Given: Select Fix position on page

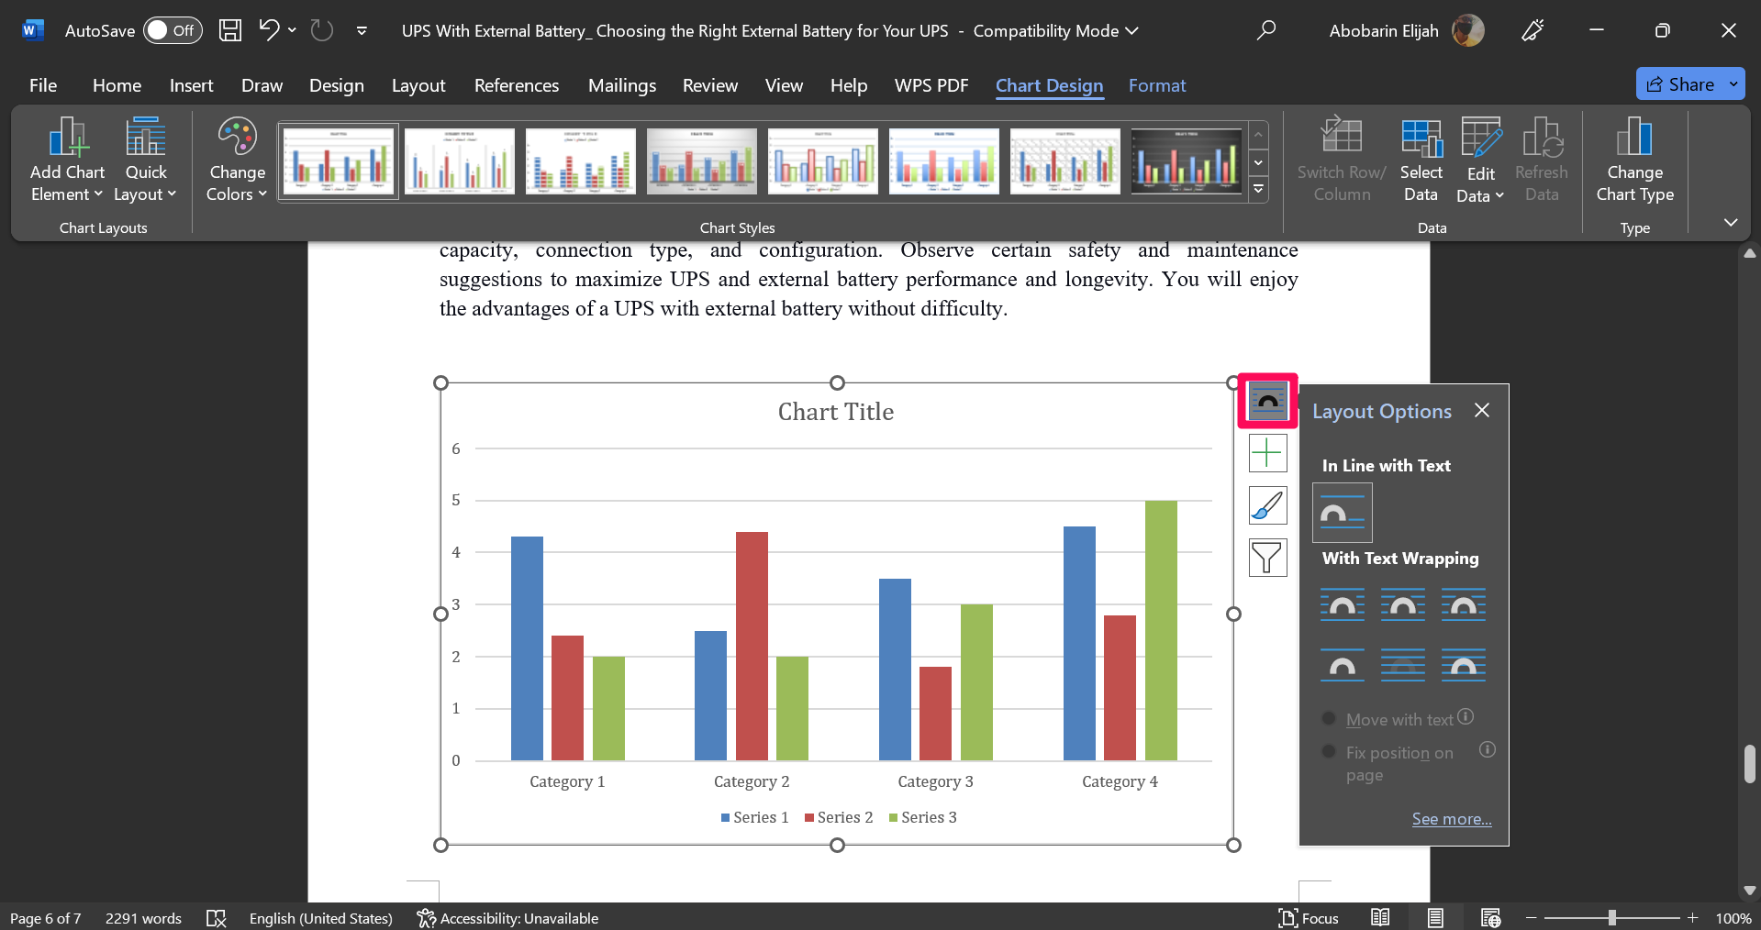Looking at the screenshot, I should (x=1328, y=751).
